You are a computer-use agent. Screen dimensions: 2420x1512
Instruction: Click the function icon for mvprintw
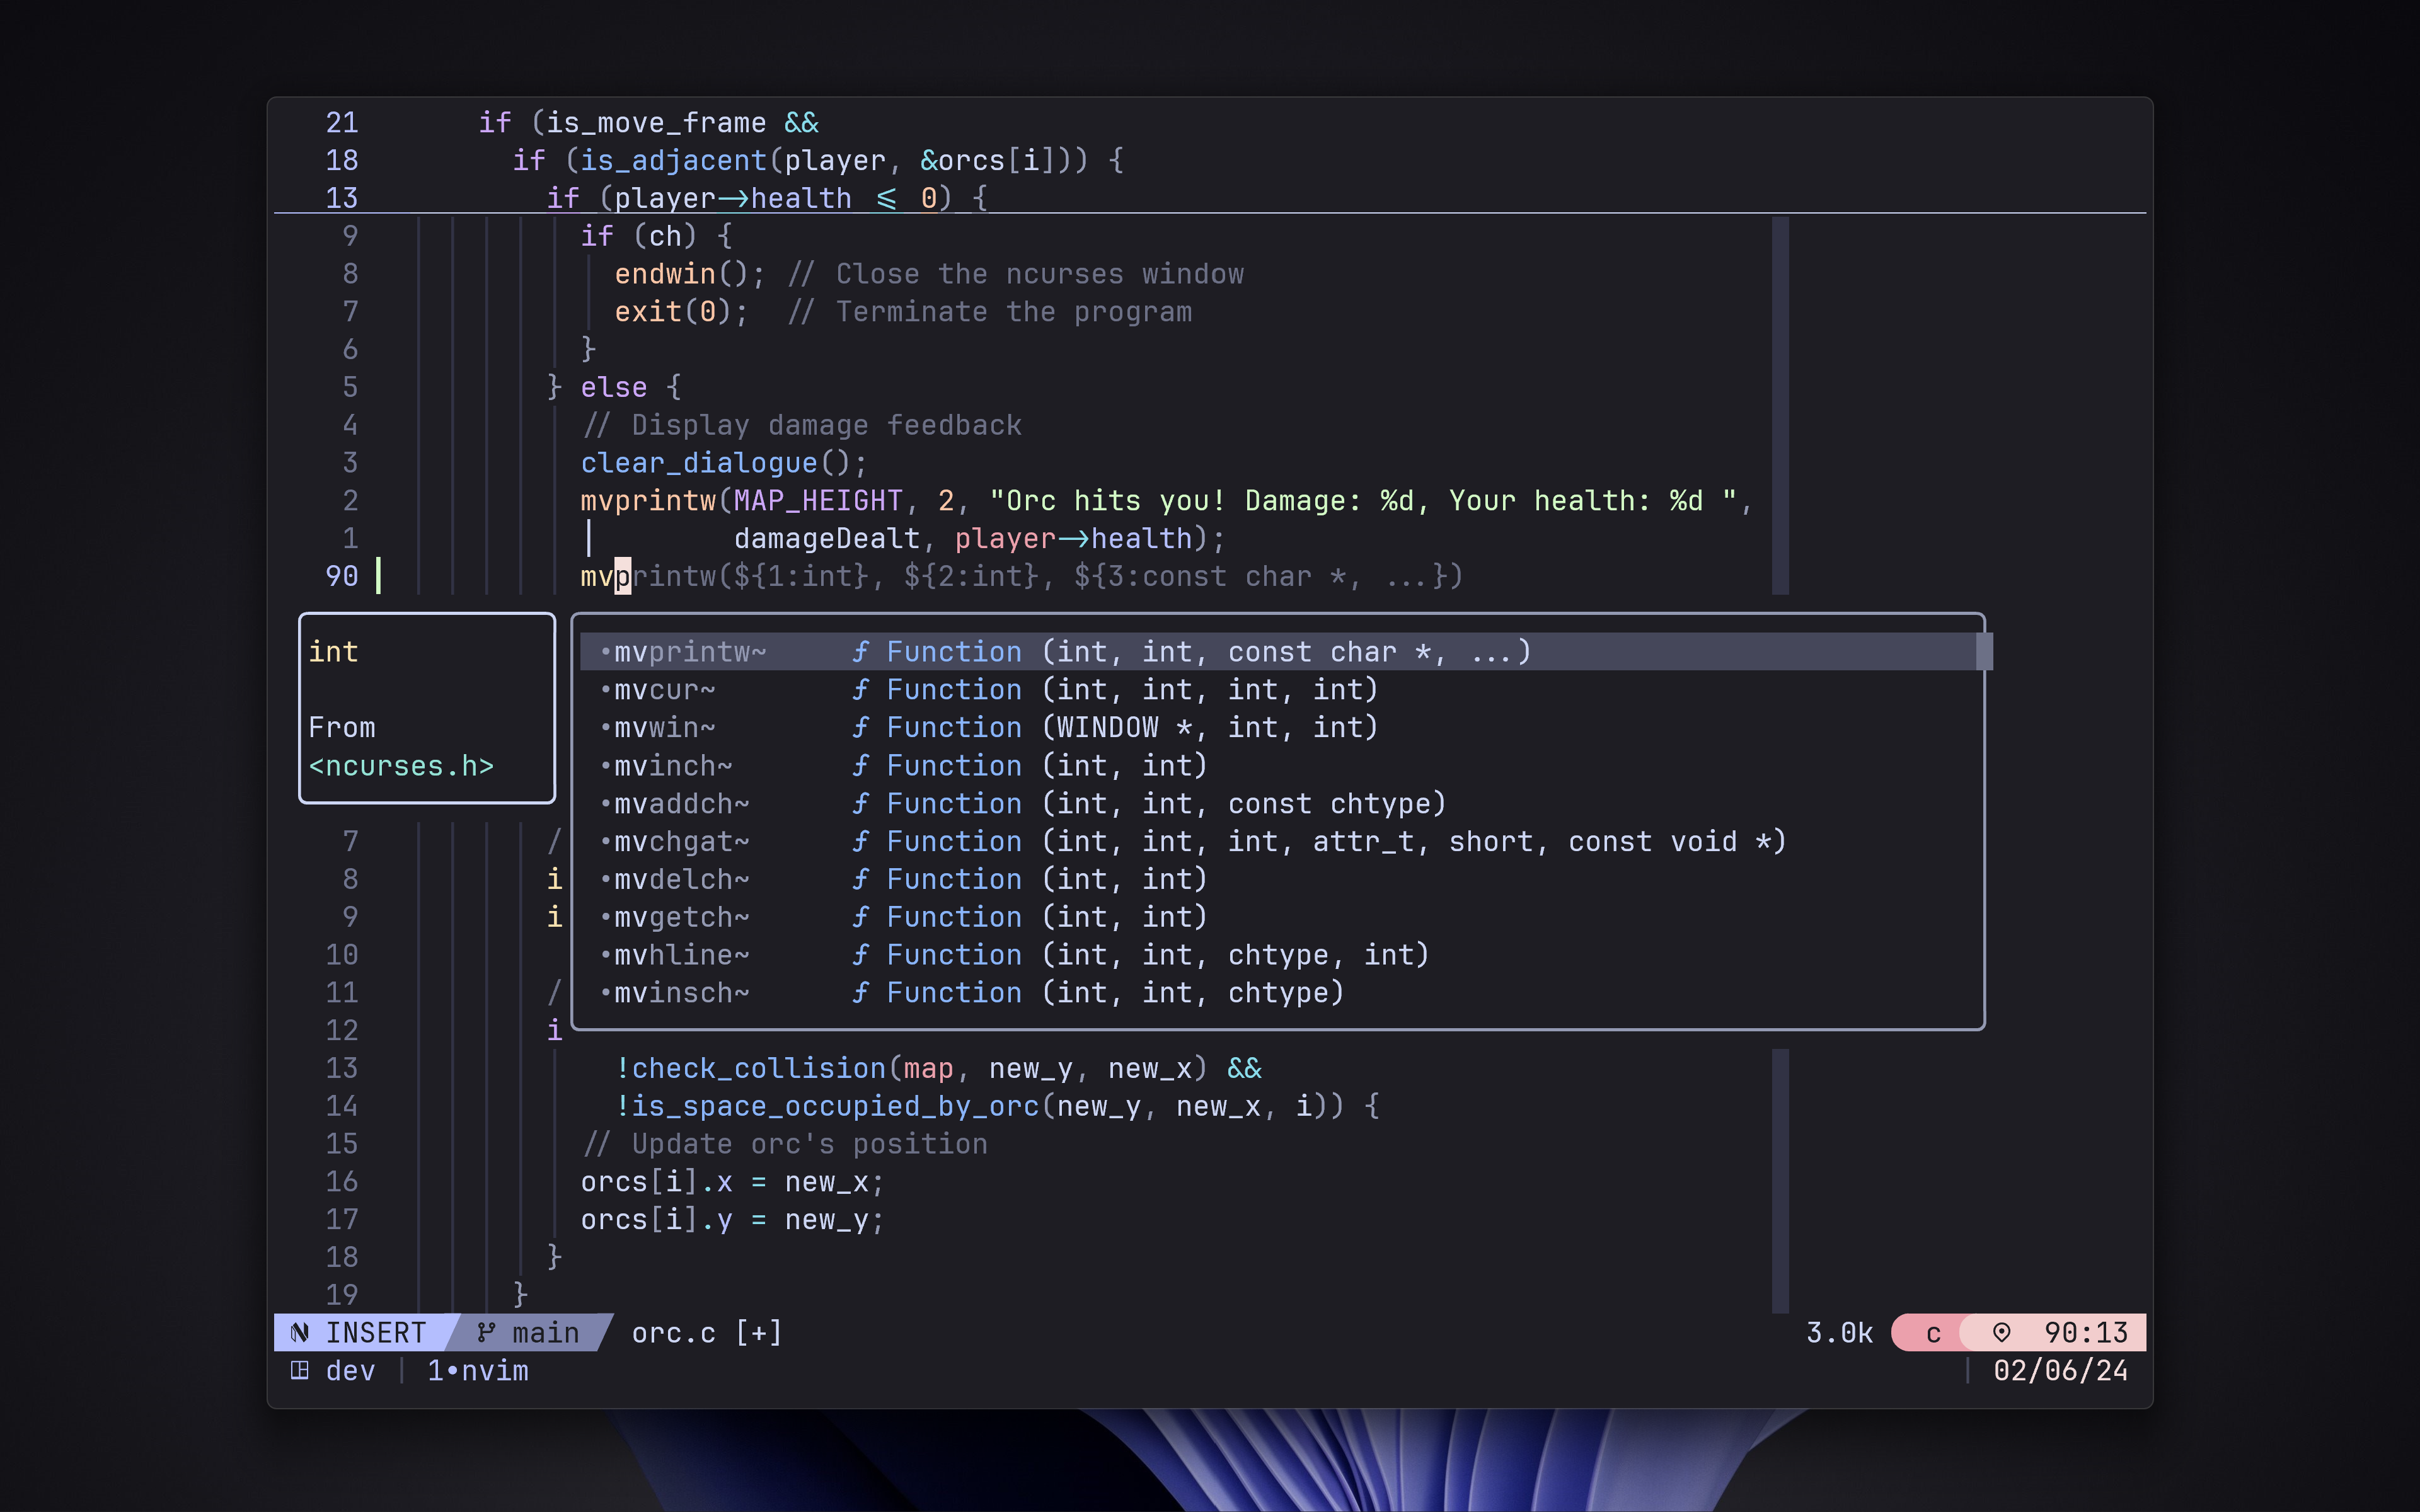click(x=860, y=652)
